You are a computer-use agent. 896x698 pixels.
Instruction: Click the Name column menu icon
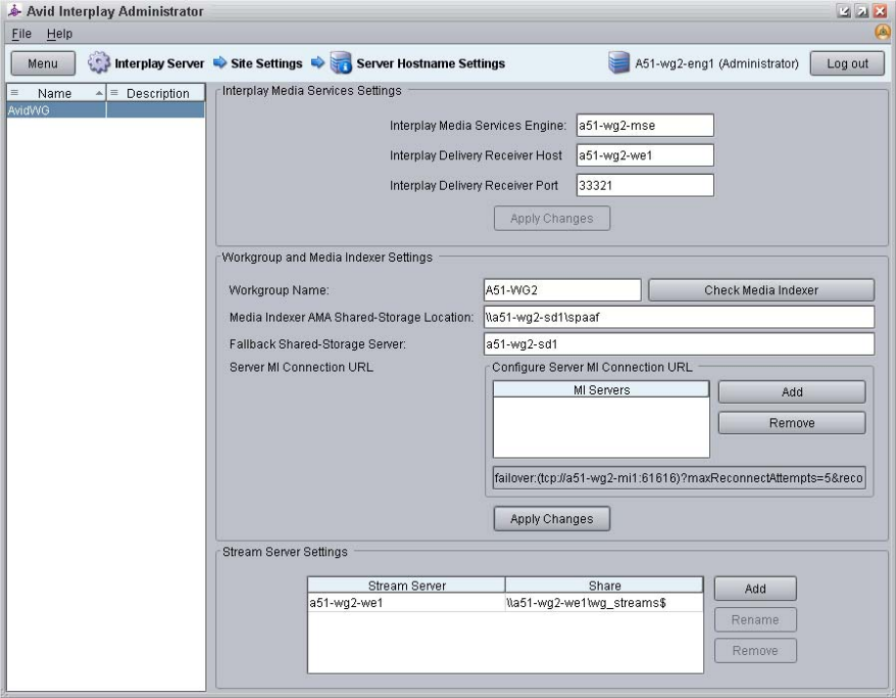point(15,93)
